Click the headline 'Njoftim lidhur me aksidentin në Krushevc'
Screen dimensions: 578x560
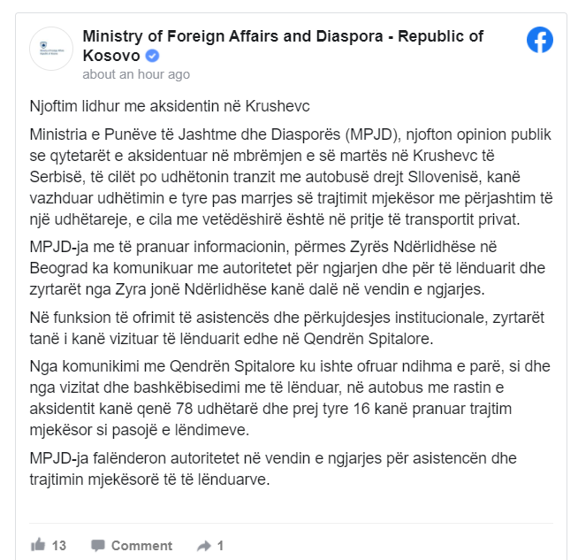click(x=170, y=106)
